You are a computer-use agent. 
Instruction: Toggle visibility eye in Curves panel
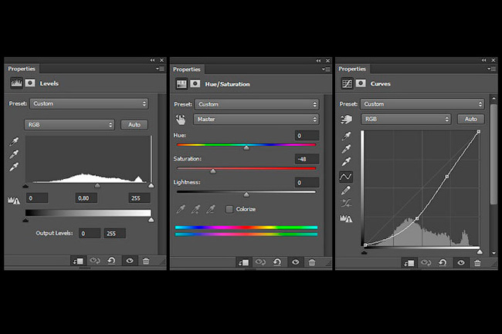(461, 262)
